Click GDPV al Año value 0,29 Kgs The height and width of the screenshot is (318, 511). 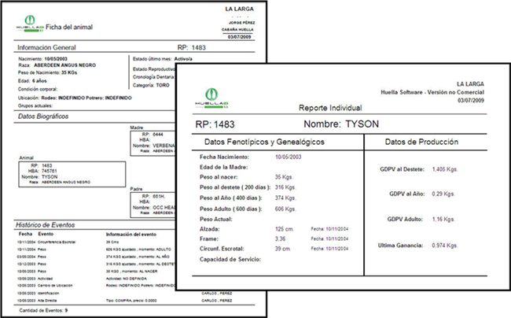(443, 194)
